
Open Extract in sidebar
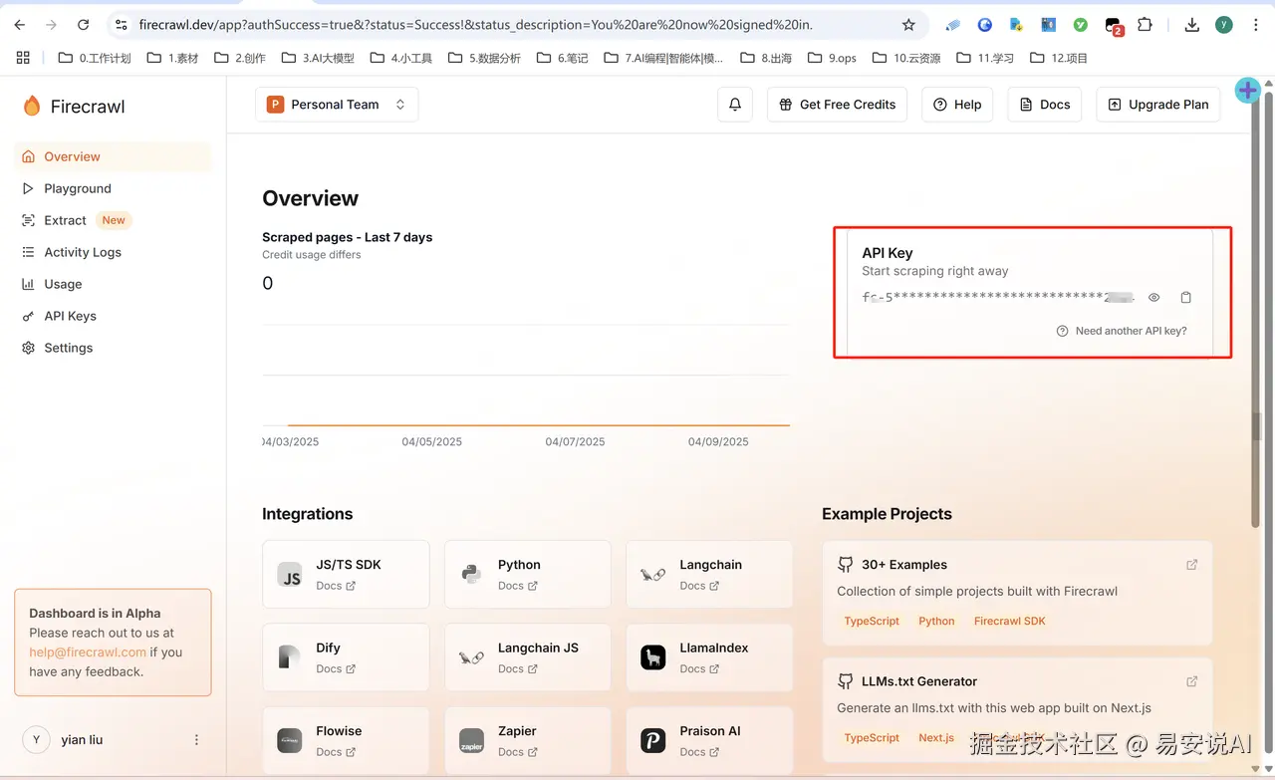point(113,220)
